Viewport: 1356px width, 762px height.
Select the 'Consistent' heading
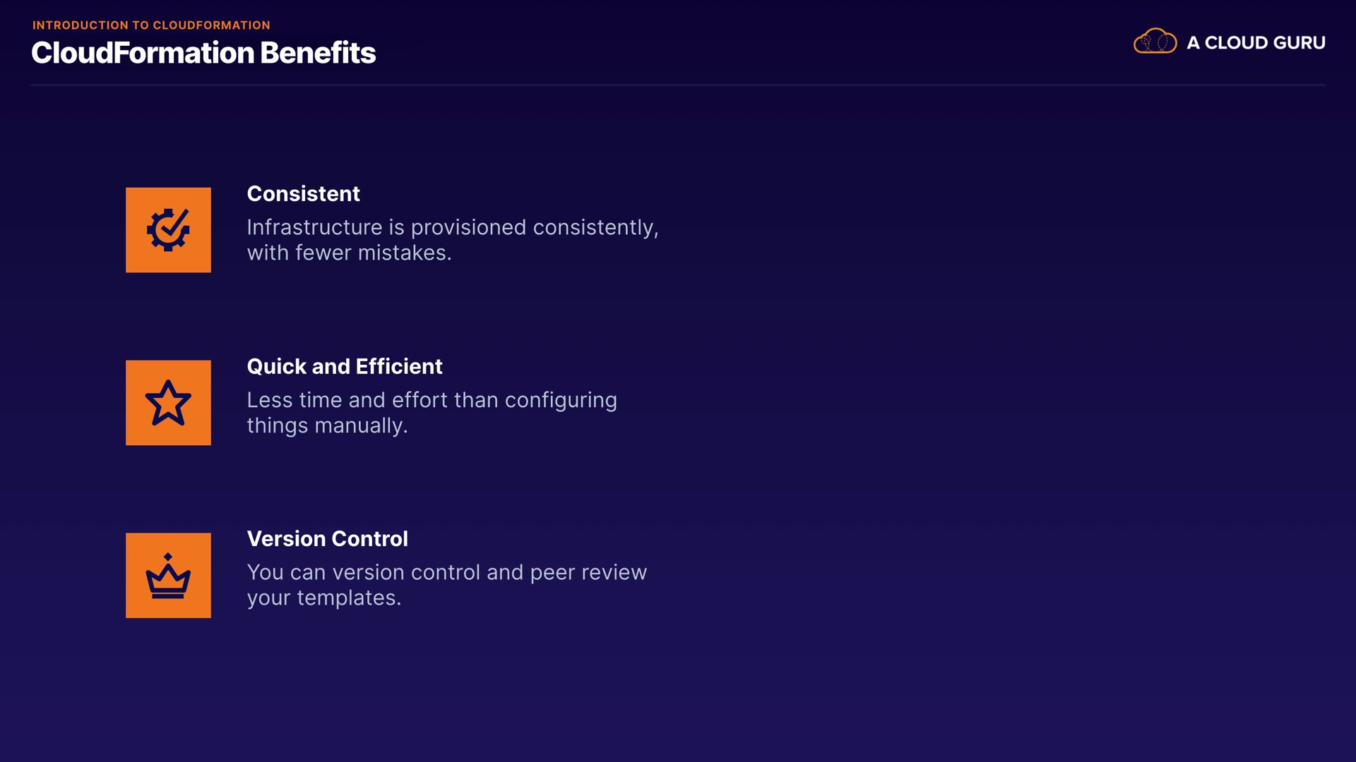[303, 194]
